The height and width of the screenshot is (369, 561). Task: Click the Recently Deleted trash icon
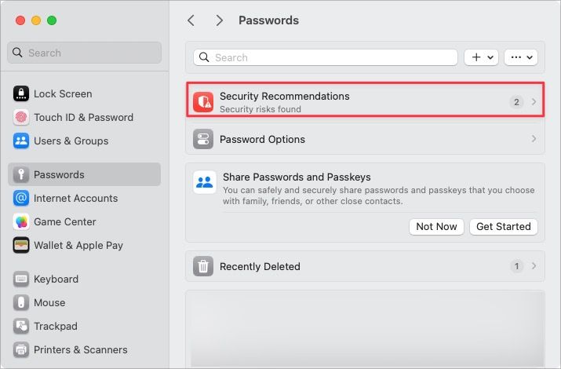click(203, 266)
